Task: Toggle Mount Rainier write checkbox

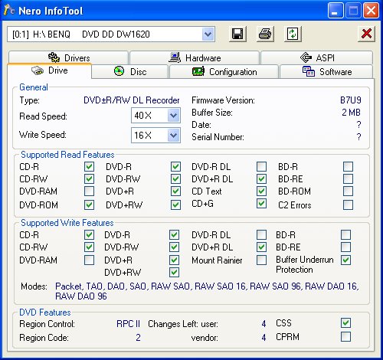Action: point(261,260)
